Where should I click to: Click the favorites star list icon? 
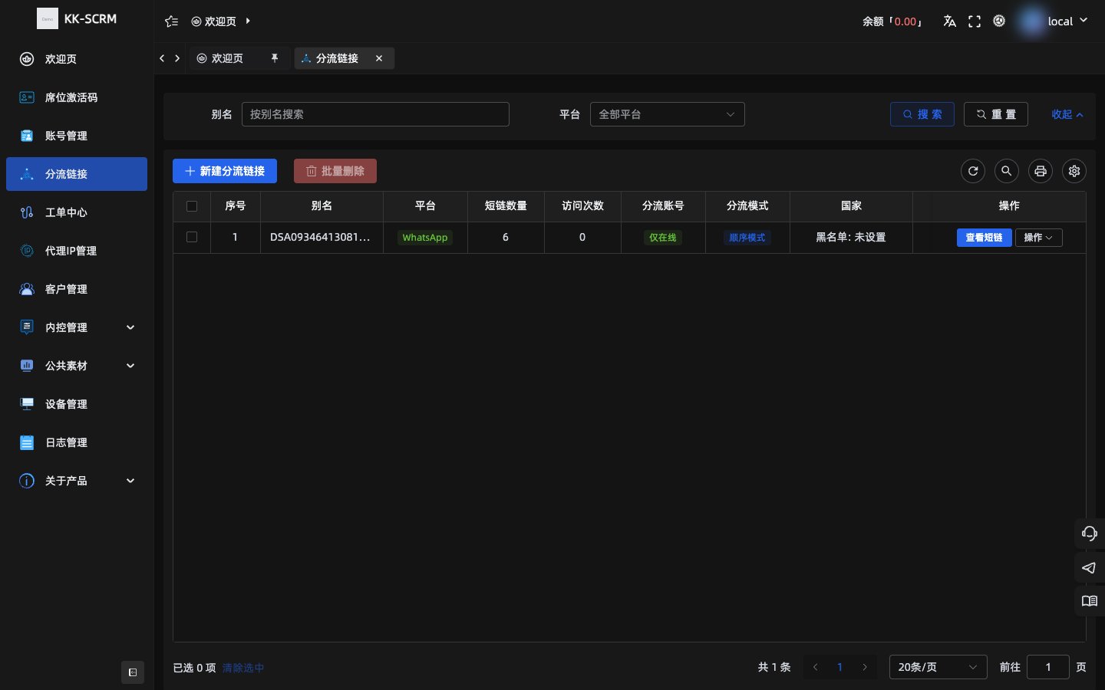click(172, 21)
